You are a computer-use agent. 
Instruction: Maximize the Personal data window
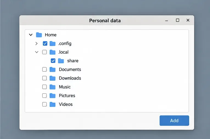coord(177,20)
